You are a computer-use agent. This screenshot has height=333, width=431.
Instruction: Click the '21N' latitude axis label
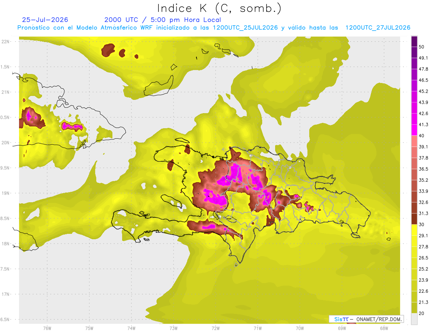click(x=6, y=92)
